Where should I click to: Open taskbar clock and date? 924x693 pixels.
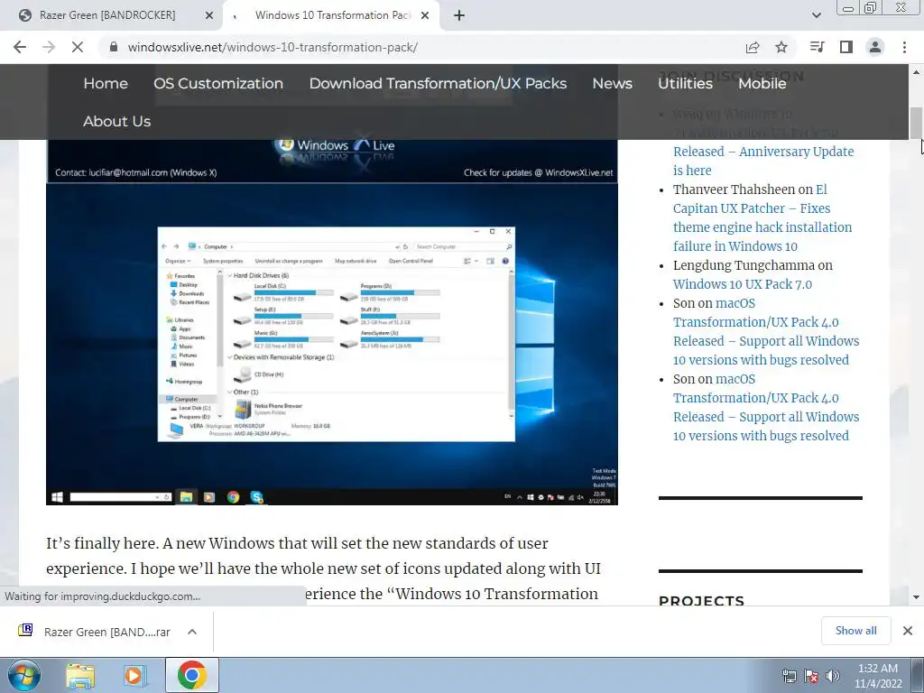878,676
